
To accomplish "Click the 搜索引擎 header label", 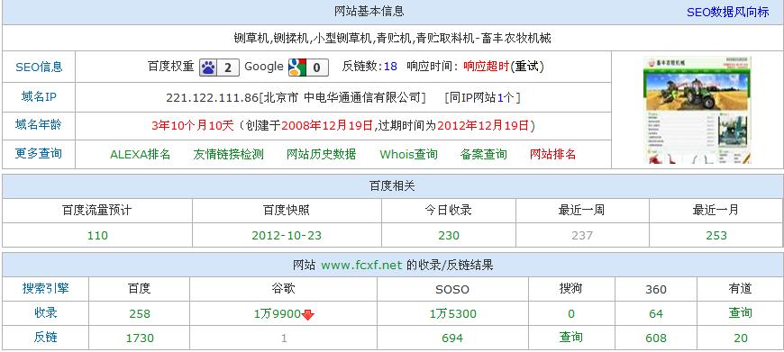I will tap(45, 288).
